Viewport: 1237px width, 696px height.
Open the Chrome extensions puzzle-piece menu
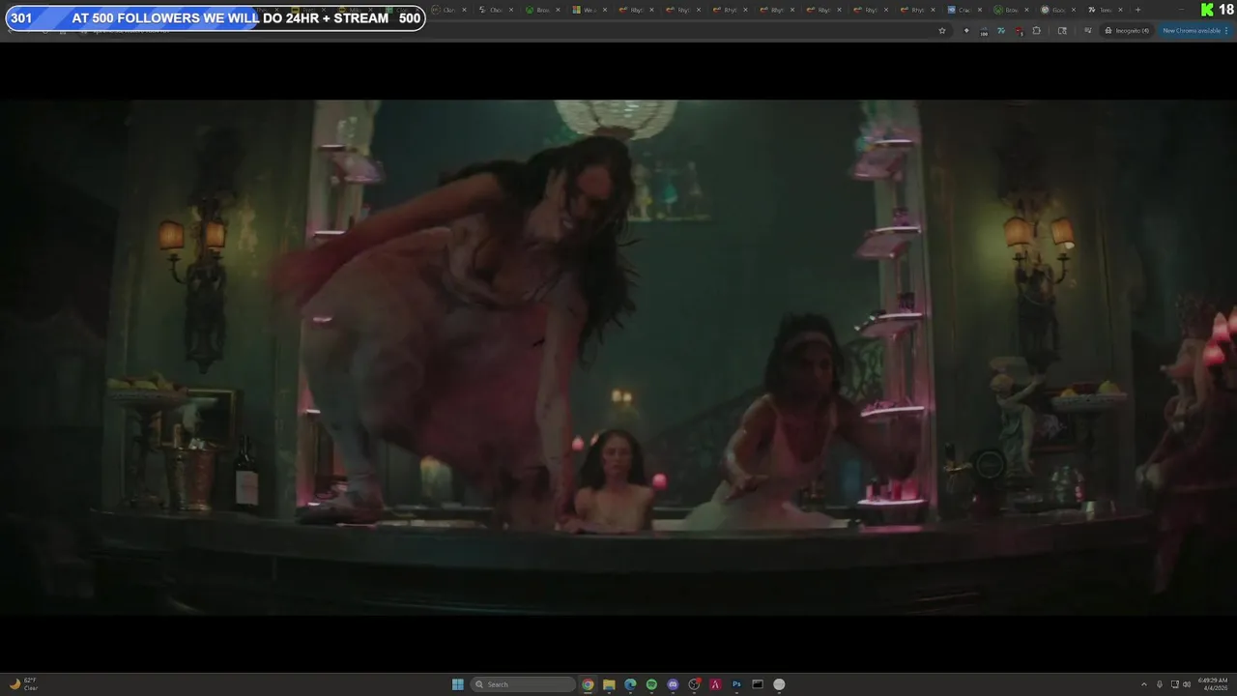(1036, 31)
